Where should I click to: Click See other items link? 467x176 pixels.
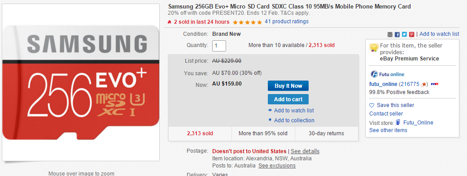(x=388, y=130)
